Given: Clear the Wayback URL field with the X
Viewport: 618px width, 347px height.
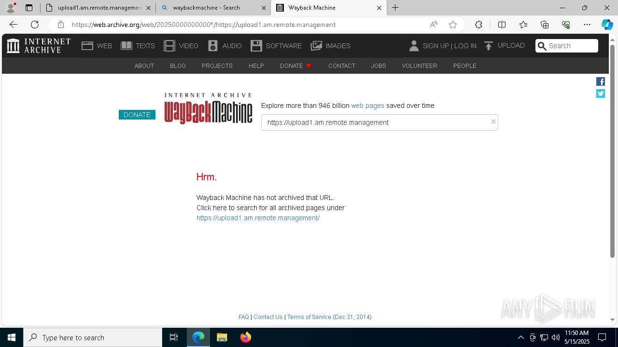Looking at the screenshot, I should click(493, 121).
